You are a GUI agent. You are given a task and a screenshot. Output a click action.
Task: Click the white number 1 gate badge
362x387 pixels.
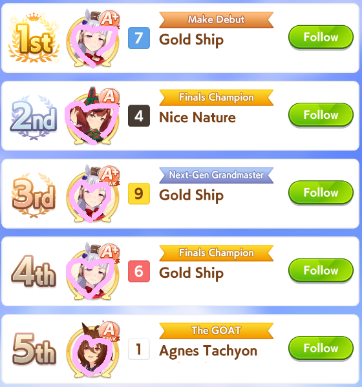point(139,349)
